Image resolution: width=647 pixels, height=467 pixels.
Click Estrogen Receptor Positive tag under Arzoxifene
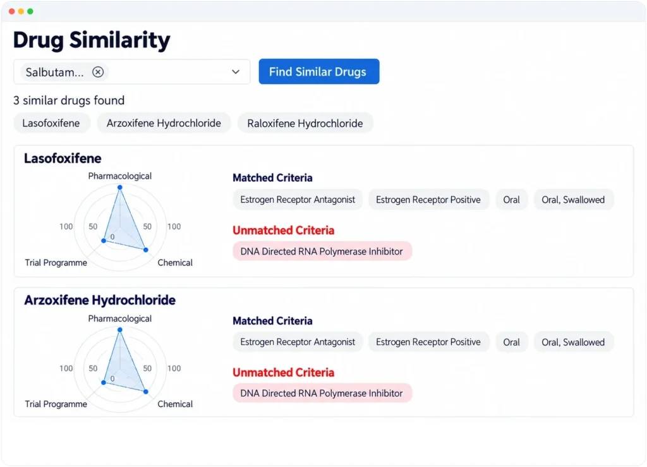(x=428, y=342)
